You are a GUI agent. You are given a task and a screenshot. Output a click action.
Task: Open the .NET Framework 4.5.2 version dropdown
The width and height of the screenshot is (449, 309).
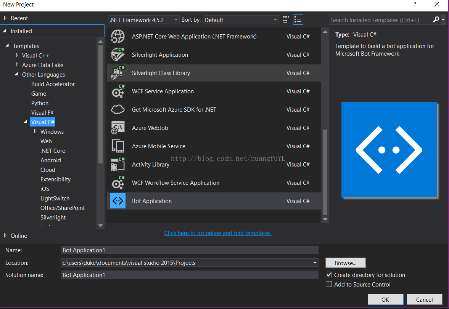click(144, 20)
